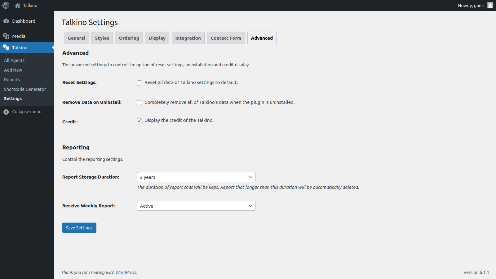The image size is (496, 279).
Task: Open the Display tab
Action: pos(157,38)
